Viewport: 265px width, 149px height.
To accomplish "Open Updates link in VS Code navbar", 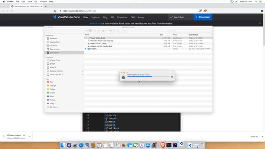I will (x=96, y=17).
